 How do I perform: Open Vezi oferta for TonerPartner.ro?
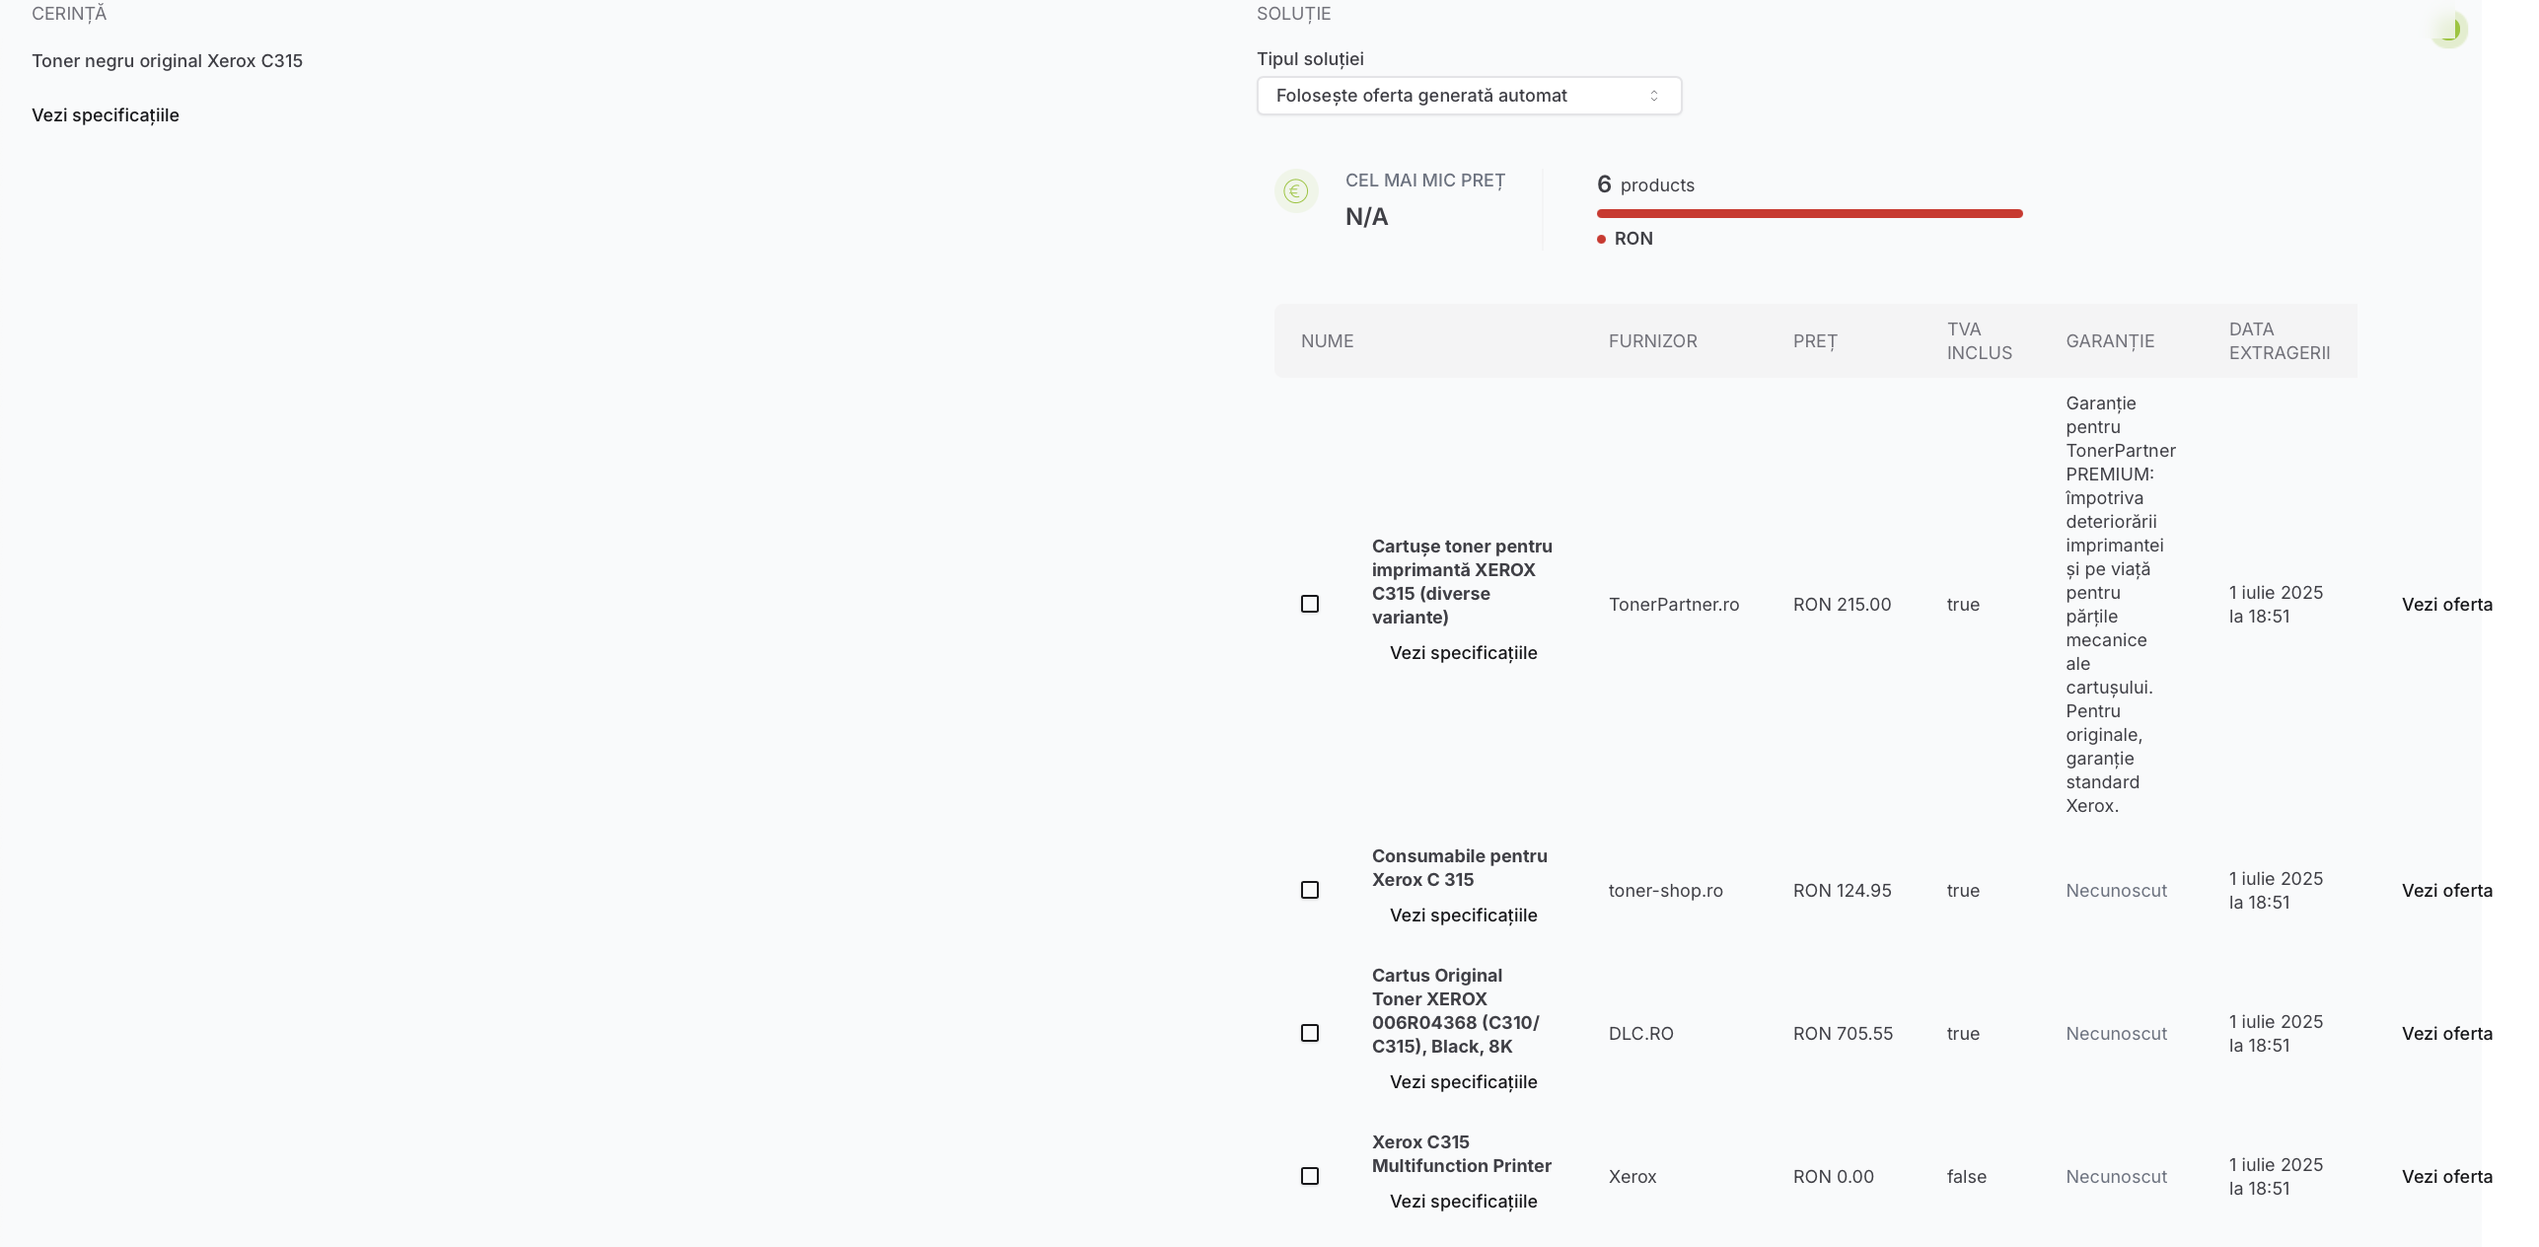(x=2446, y=605)
